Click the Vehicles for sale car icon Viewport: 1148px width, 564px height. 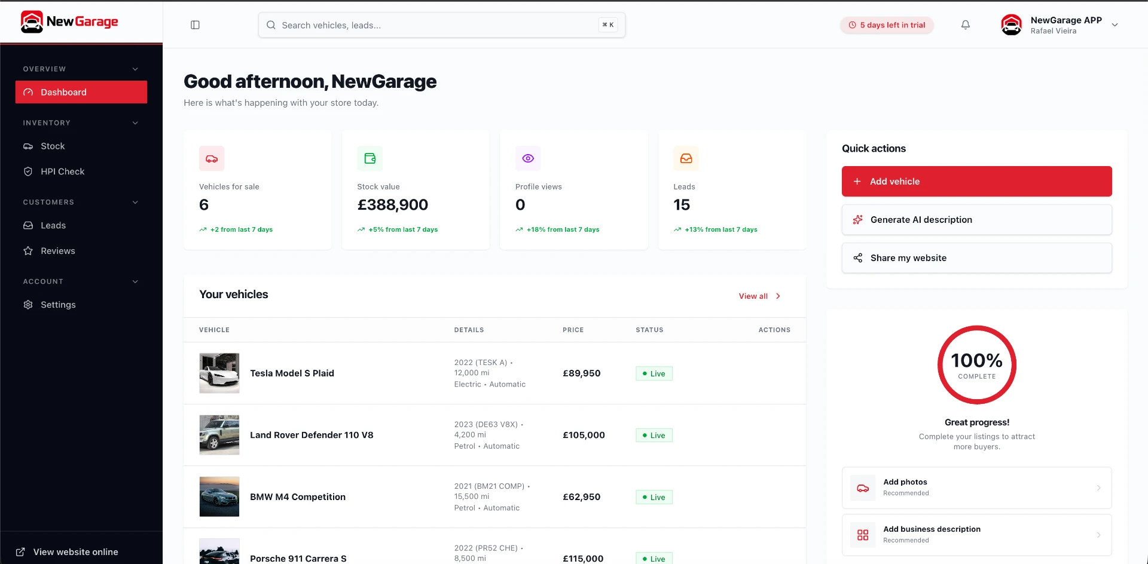(212, 158)
